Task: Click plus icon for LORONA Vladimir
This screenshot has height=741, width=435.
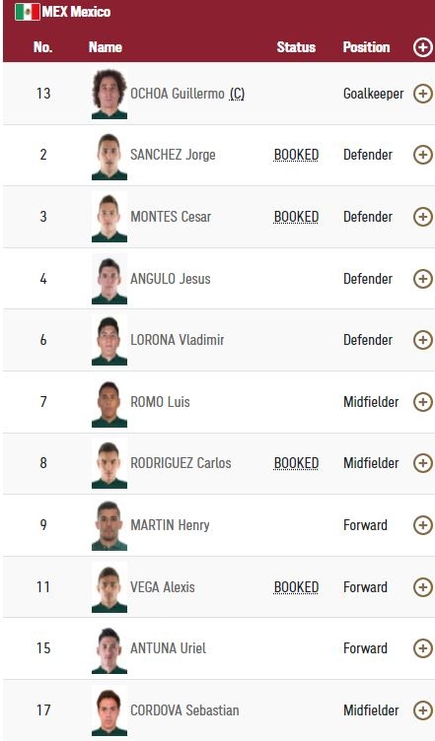Action: coord(423,340)
